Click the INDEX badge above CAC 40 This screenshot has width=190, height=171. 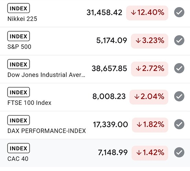point(19,148)
